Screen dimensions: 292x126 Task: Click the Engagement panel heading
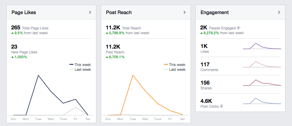[x=214, y=13]
